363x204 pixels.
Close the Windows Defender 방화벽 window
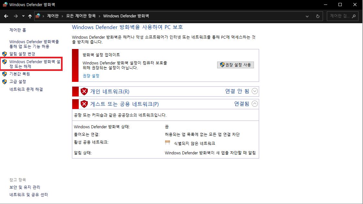(355, 5)
